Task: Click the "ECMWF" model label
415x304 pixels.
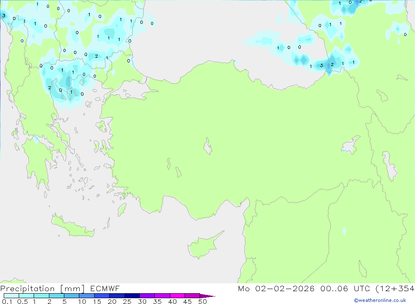Action: click(x=105, y=288)
